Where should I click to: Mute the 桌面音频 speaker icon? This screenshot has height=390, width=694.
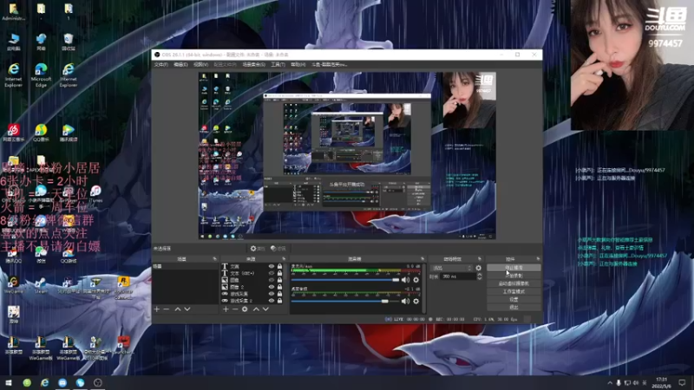click(405, 301)
